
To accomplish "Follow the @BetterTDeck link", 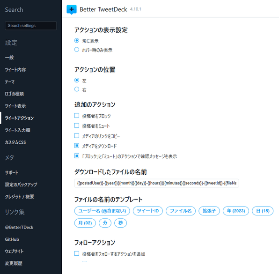I will 19,227.
